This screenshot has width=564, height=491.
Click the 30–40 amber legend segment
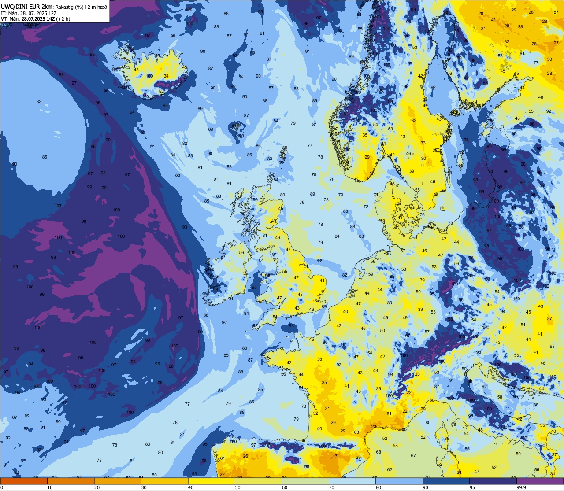(x=164, y=481)
